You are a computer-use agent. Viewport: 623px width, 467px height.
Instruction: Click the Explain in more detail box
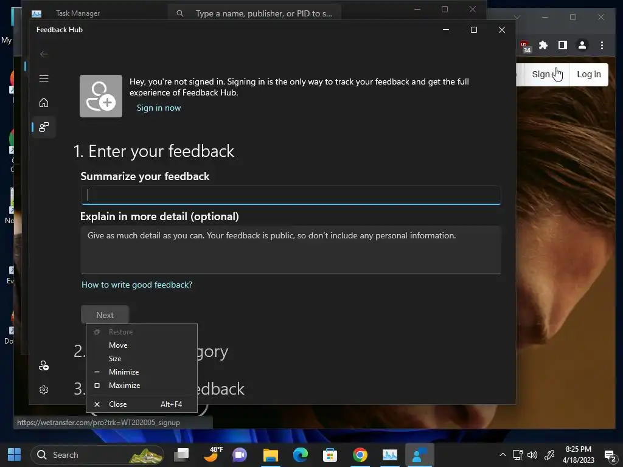click(x=291, y=250)
